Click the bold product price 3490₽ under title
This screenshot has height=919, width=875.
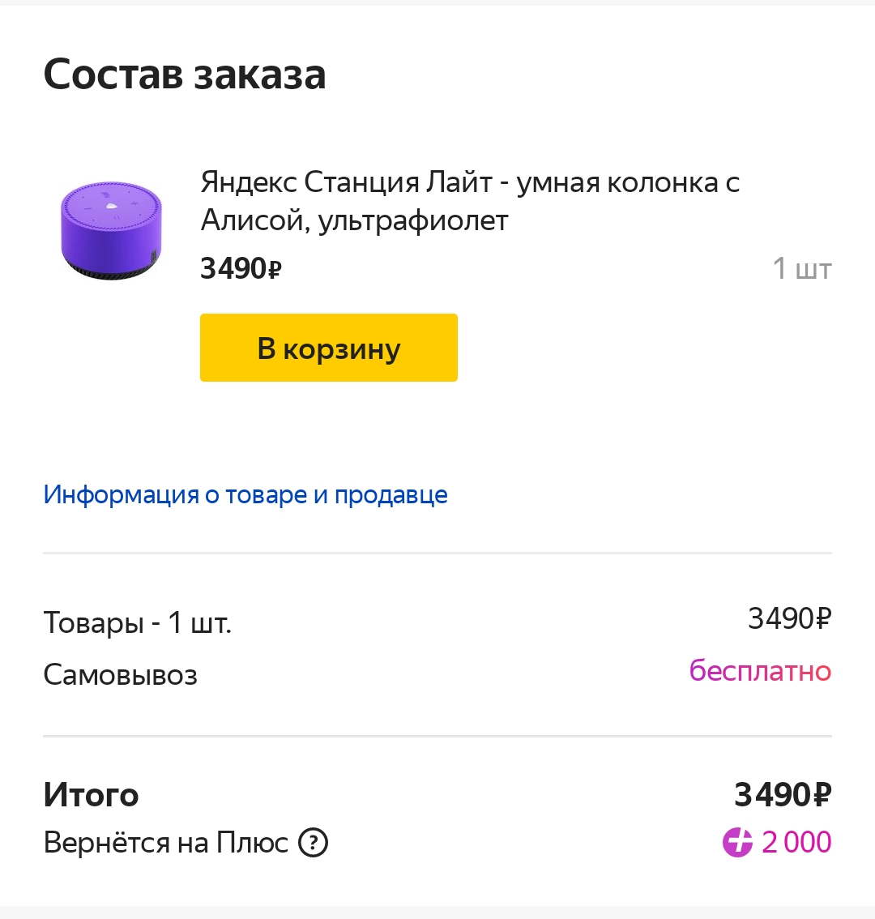241,268
